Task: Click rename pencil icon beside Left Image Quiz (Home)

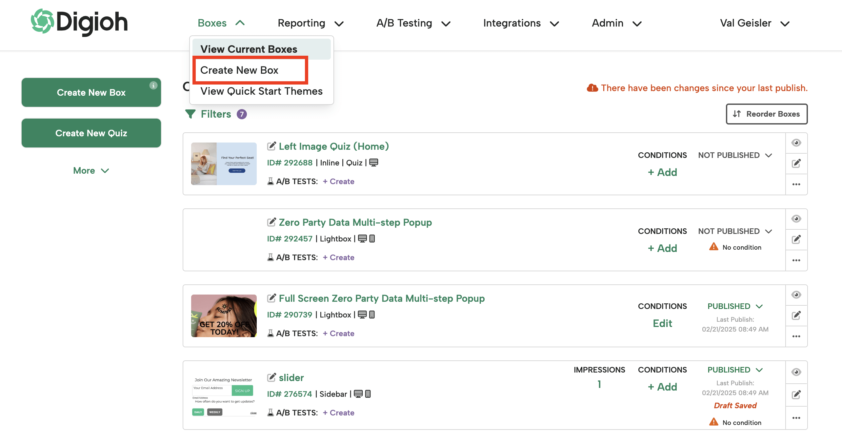Action: click(x=271, y=146)
